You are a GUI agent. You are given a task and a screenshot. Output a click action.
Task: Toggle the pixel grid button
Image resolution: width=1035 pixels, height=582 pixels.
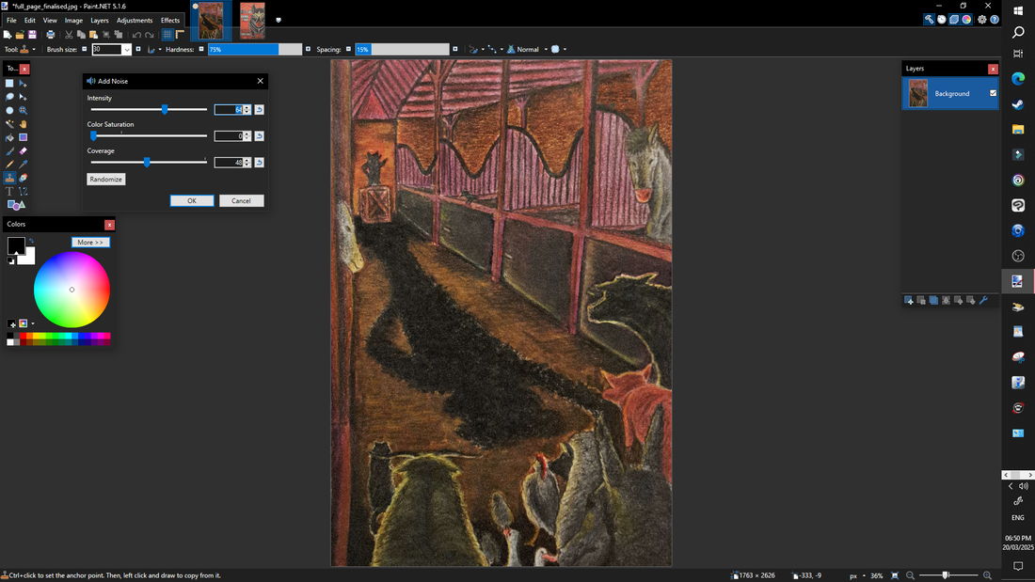coord(167,34)
